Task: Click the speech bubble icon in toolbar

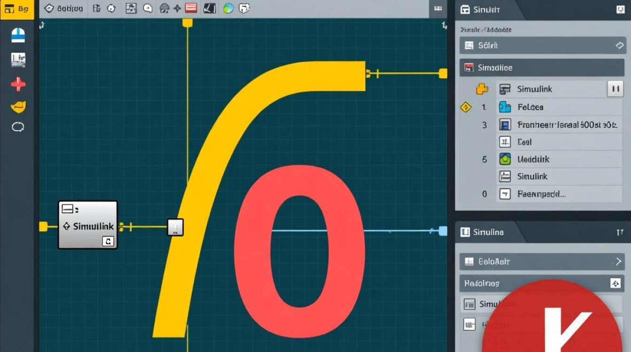Action: tap(148, 8)
